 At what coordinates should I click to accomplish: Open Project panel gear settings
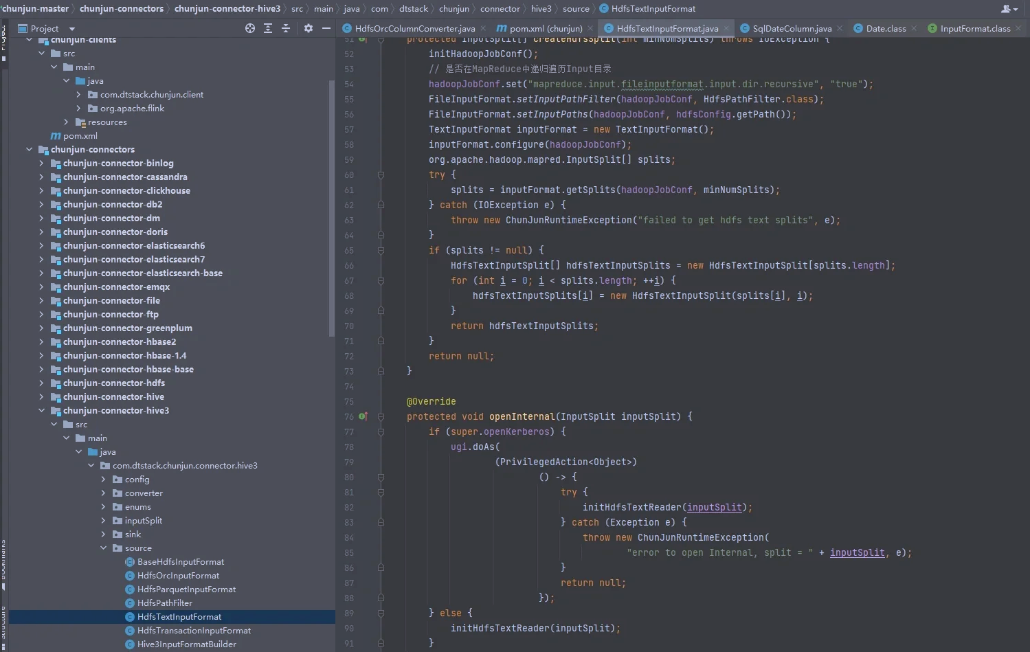(x=309, y=28)
